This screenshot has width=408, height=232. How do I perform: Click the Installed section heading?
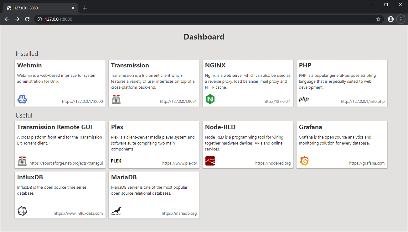27,54
